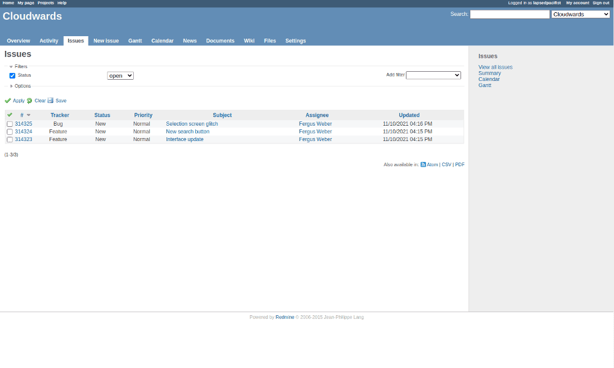Export issues via the CSV link
Image resolution: width=614 pixels, height=368 pixels.
446,164
